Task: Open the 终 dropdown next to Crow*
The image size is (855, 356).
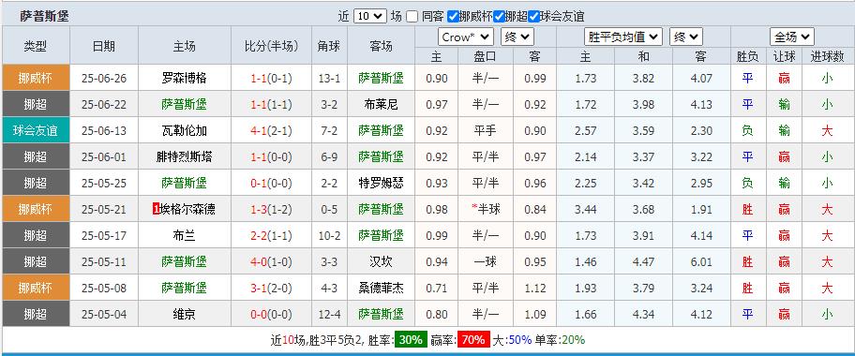Action: [x=517, y=37]
